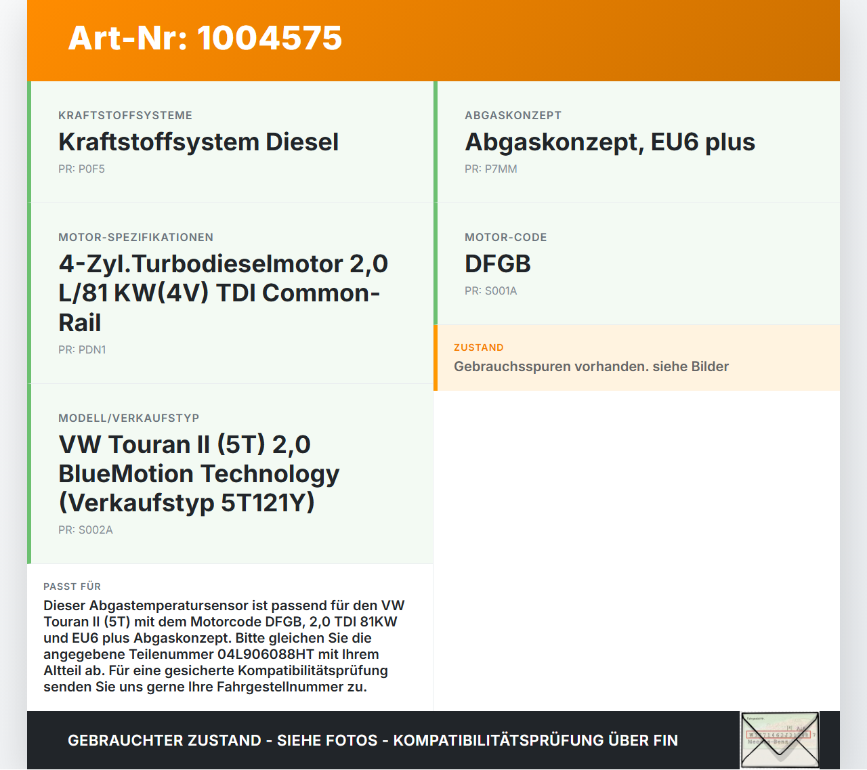Click 'PR: P7MM' code
Viewport: 867px width, 770px height.
pos(491,169)
